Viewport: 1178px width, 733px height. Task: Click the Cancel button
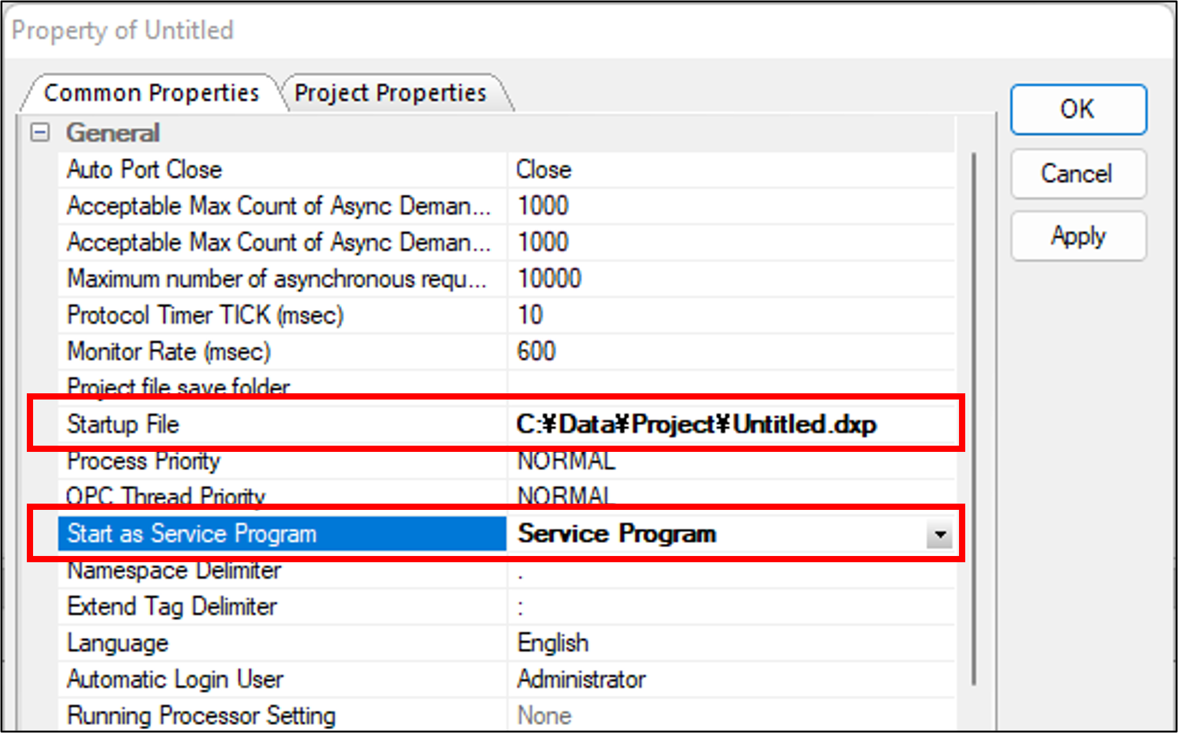pos(1078,174)
